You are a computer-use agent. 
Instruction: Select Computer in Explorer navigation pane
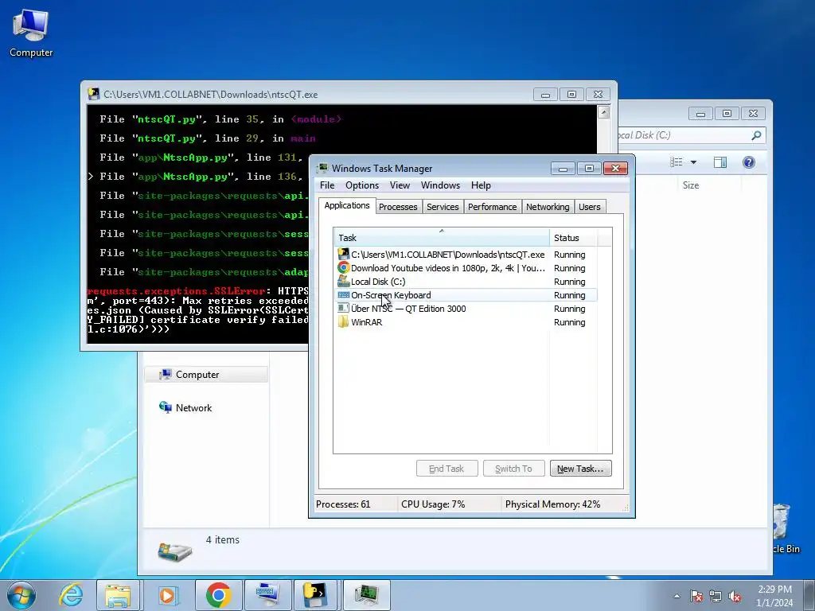pos(206,375)
